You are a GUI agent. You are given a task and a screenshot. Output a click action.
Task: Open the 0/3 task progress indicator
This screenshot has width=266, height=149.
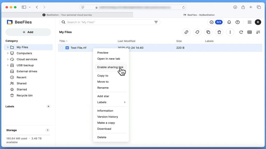216,22
